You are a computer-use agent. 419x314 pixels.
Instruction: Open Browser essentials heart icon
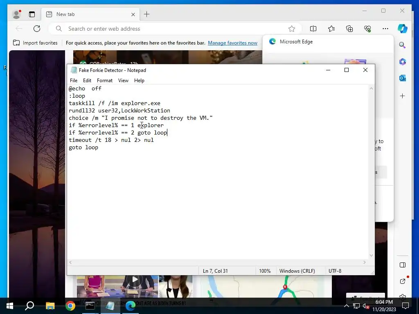pyautogui.click(x=367, y=29)
